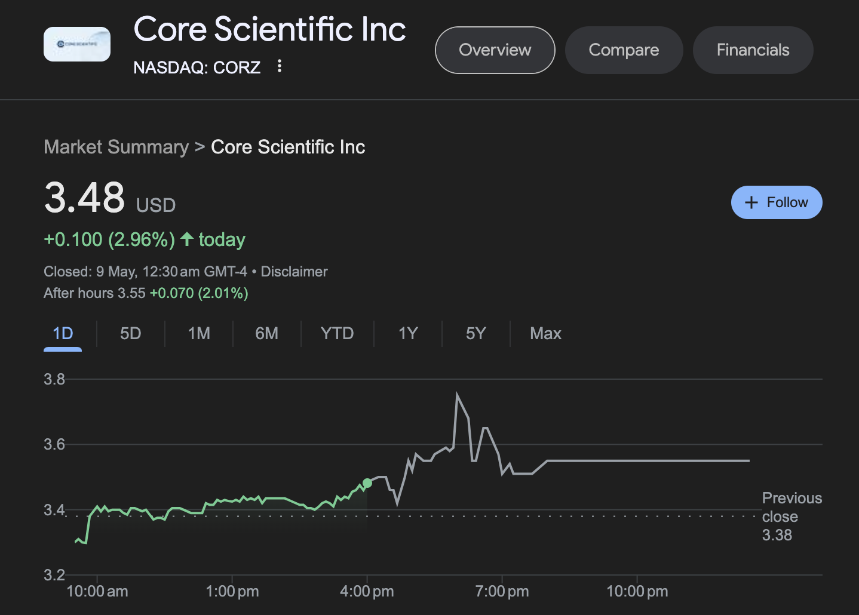The image size is (859, 615).
Task: Select the 5Y chart range
Action: [x=475, y=333]
